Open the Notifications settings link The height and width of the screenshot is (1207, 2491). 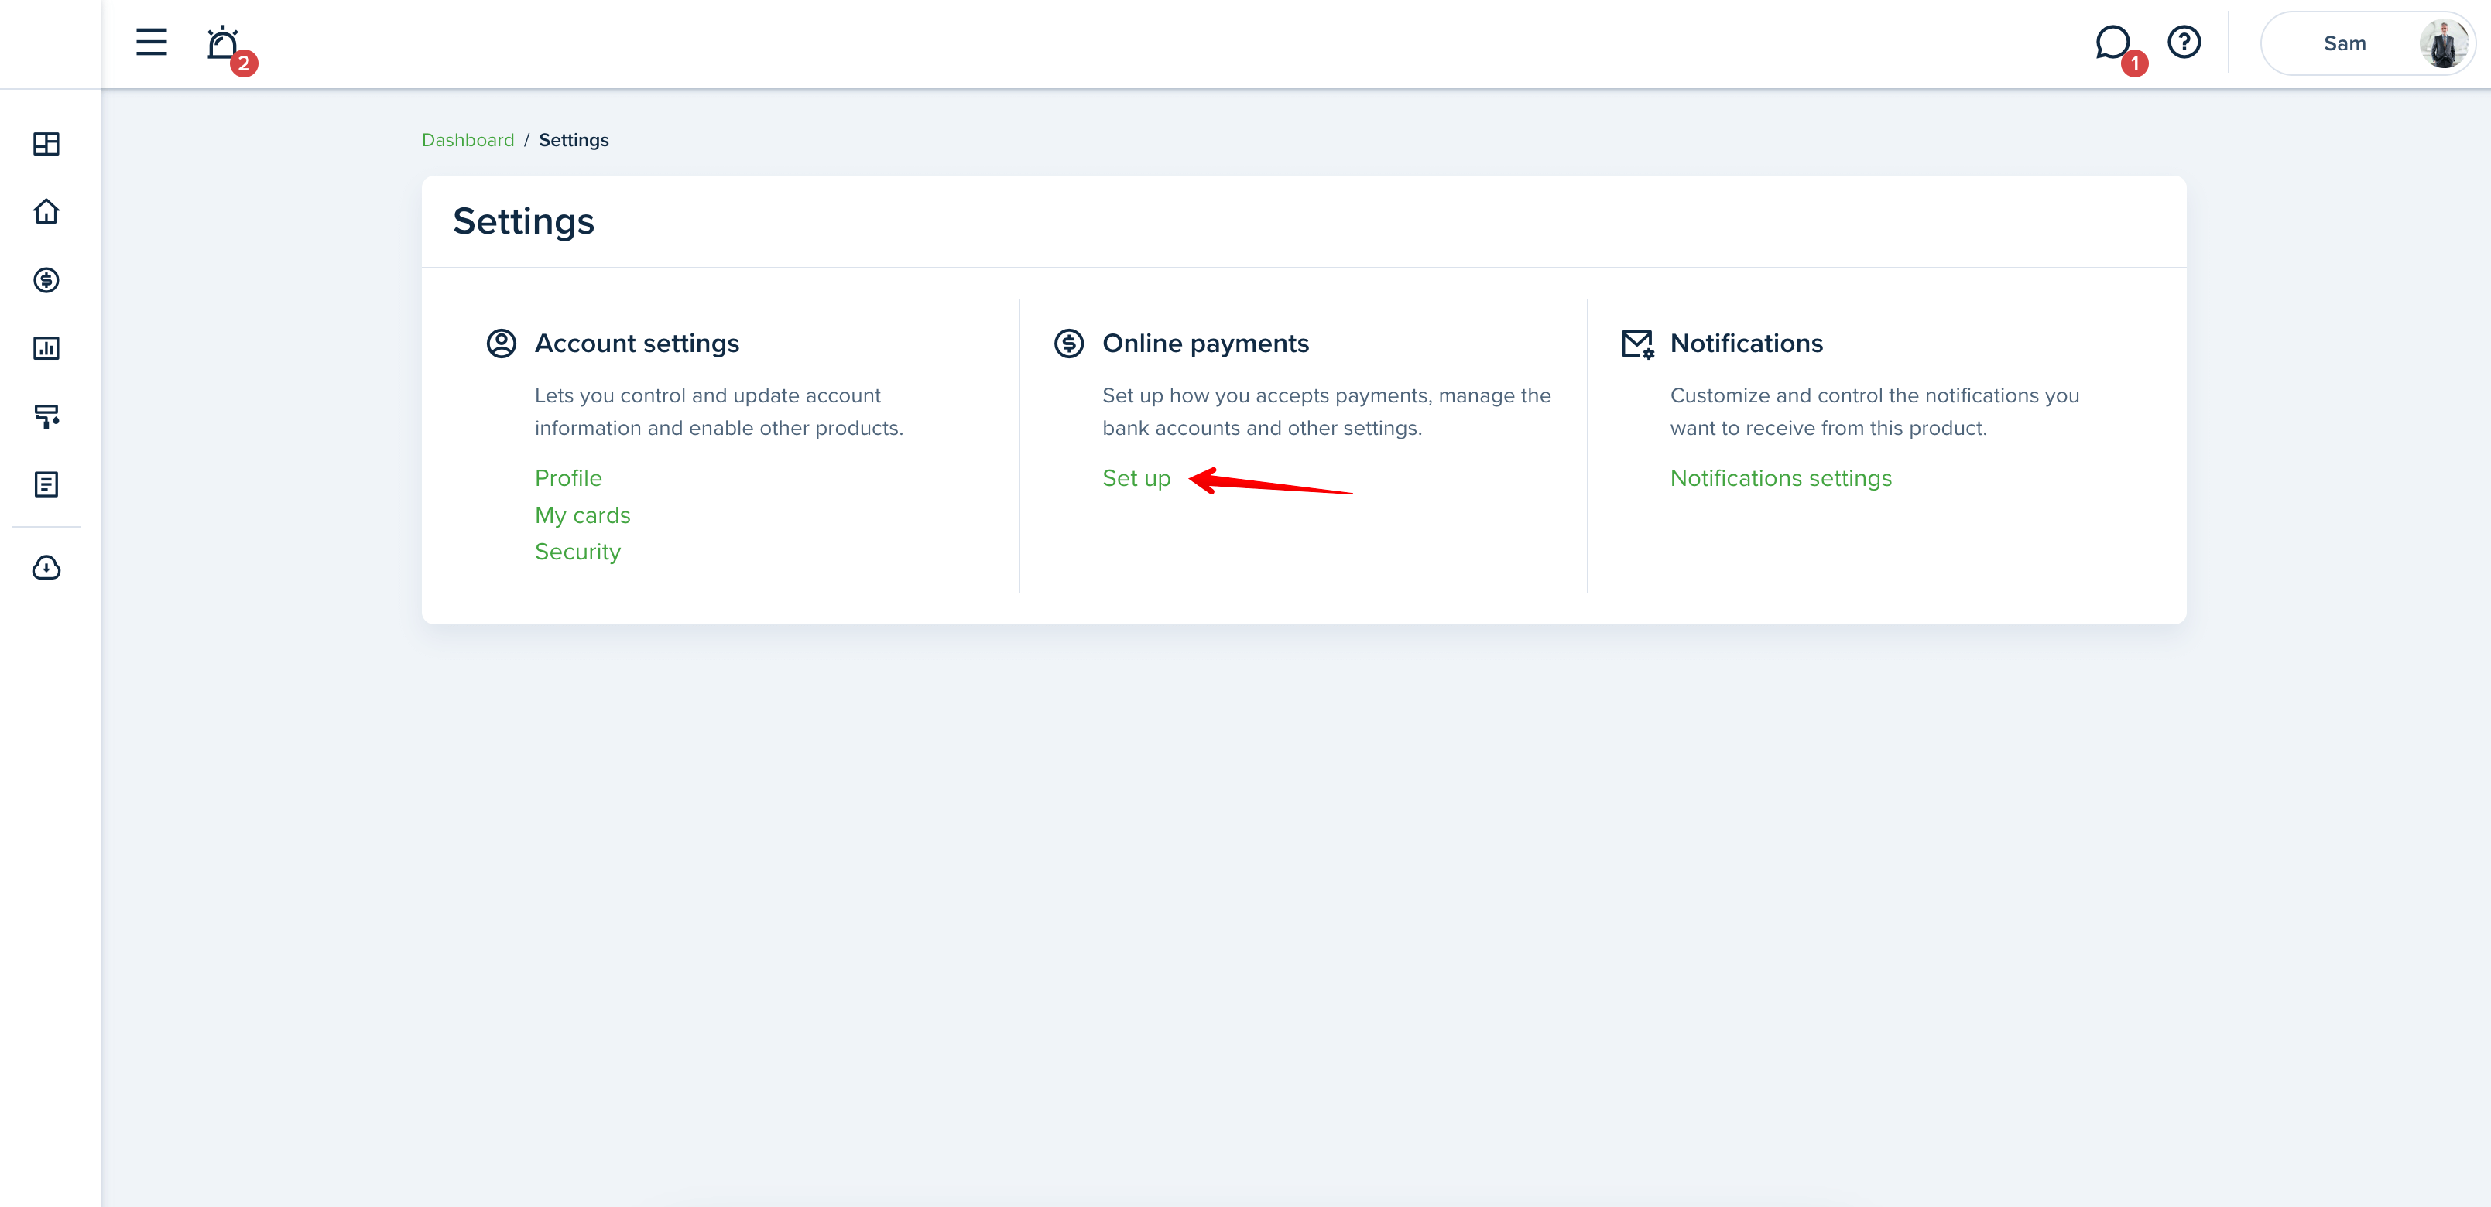1780,478
